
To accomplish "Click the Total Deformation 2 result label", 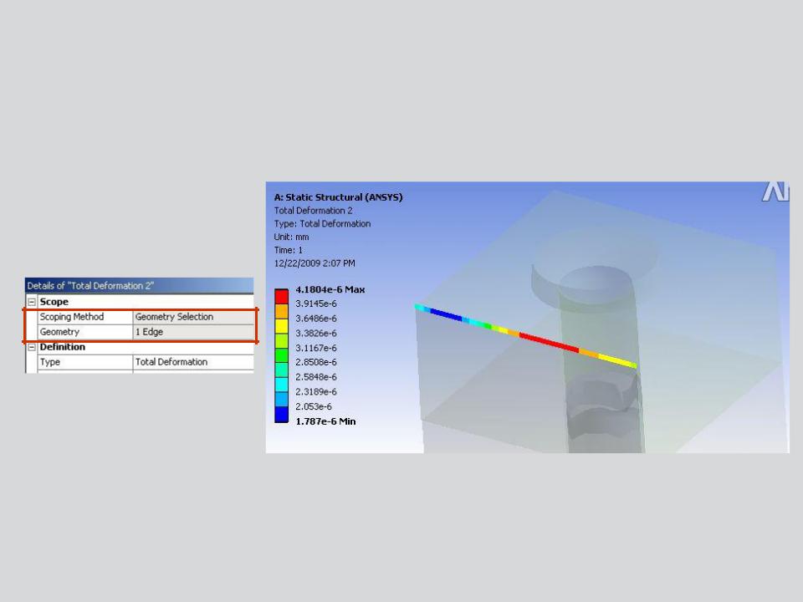I will click(x=313, y=211).
